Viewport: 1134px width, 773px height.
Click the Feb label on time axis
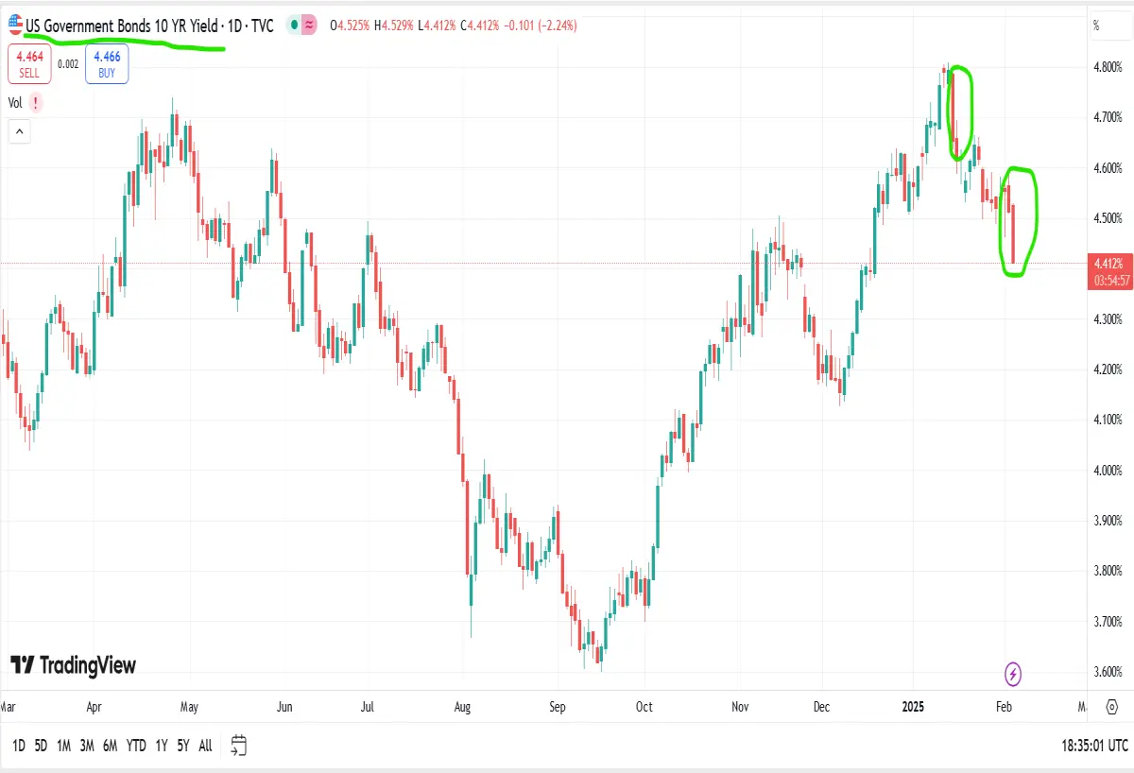point(1005,707)
